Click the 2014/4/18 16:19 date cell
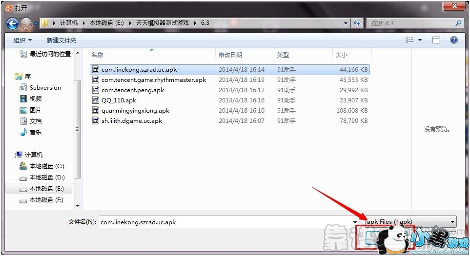 pyautogui.click(x=241, y=79)
